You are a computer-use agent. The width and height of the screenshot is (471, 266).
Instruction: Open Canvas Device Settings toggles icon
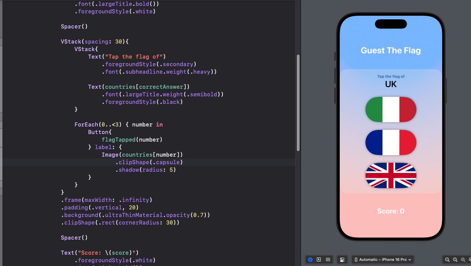(x=342, y=260)
